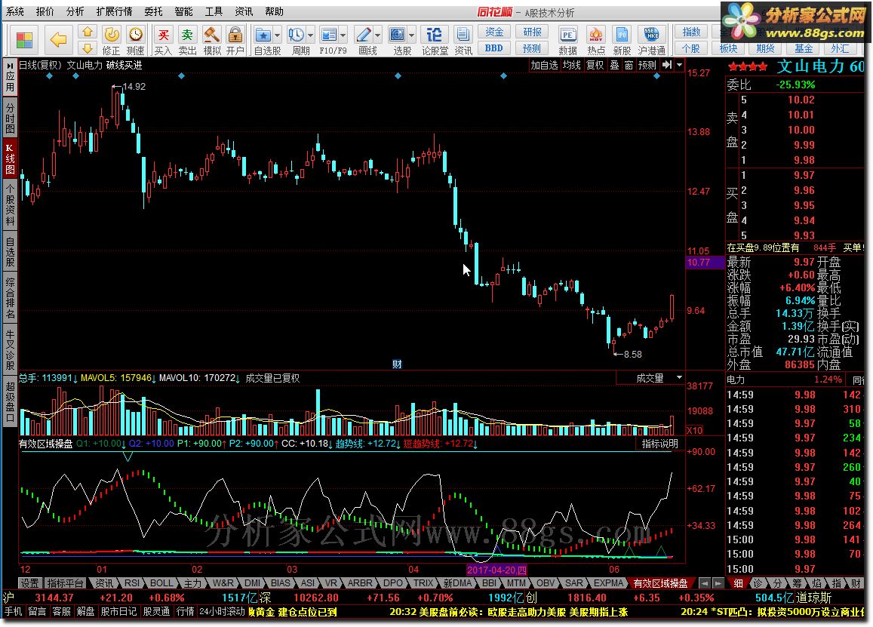Select the EXPMA indicator tab
Viewport: 873px width, 627px height.
coord(608,583)
